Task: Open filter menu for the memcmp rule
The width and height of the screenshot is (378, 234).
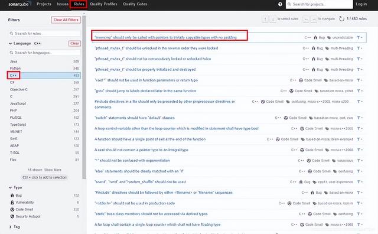Action: click(360, 37)
